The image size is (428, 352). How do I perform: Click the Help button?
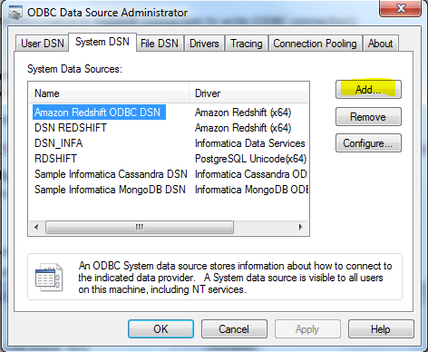(x=381, y=328)
